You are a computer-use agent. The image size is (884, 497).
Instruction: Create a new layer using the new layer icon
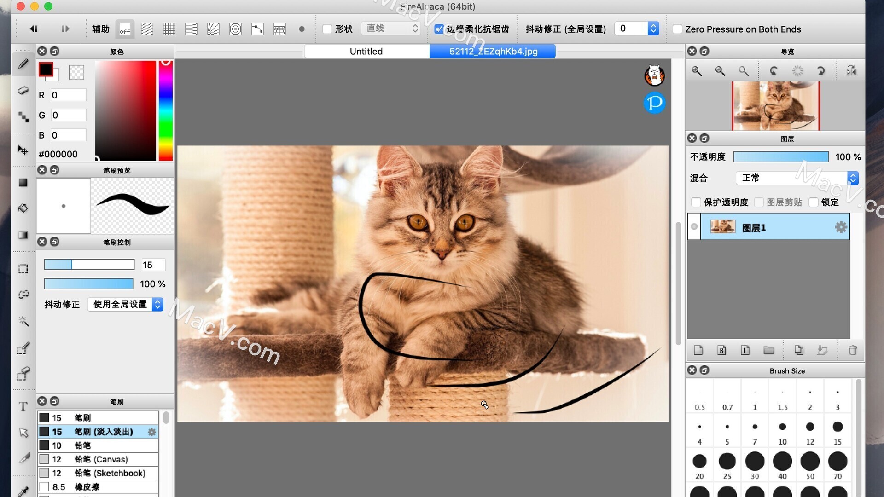click(x=698, y=350)
